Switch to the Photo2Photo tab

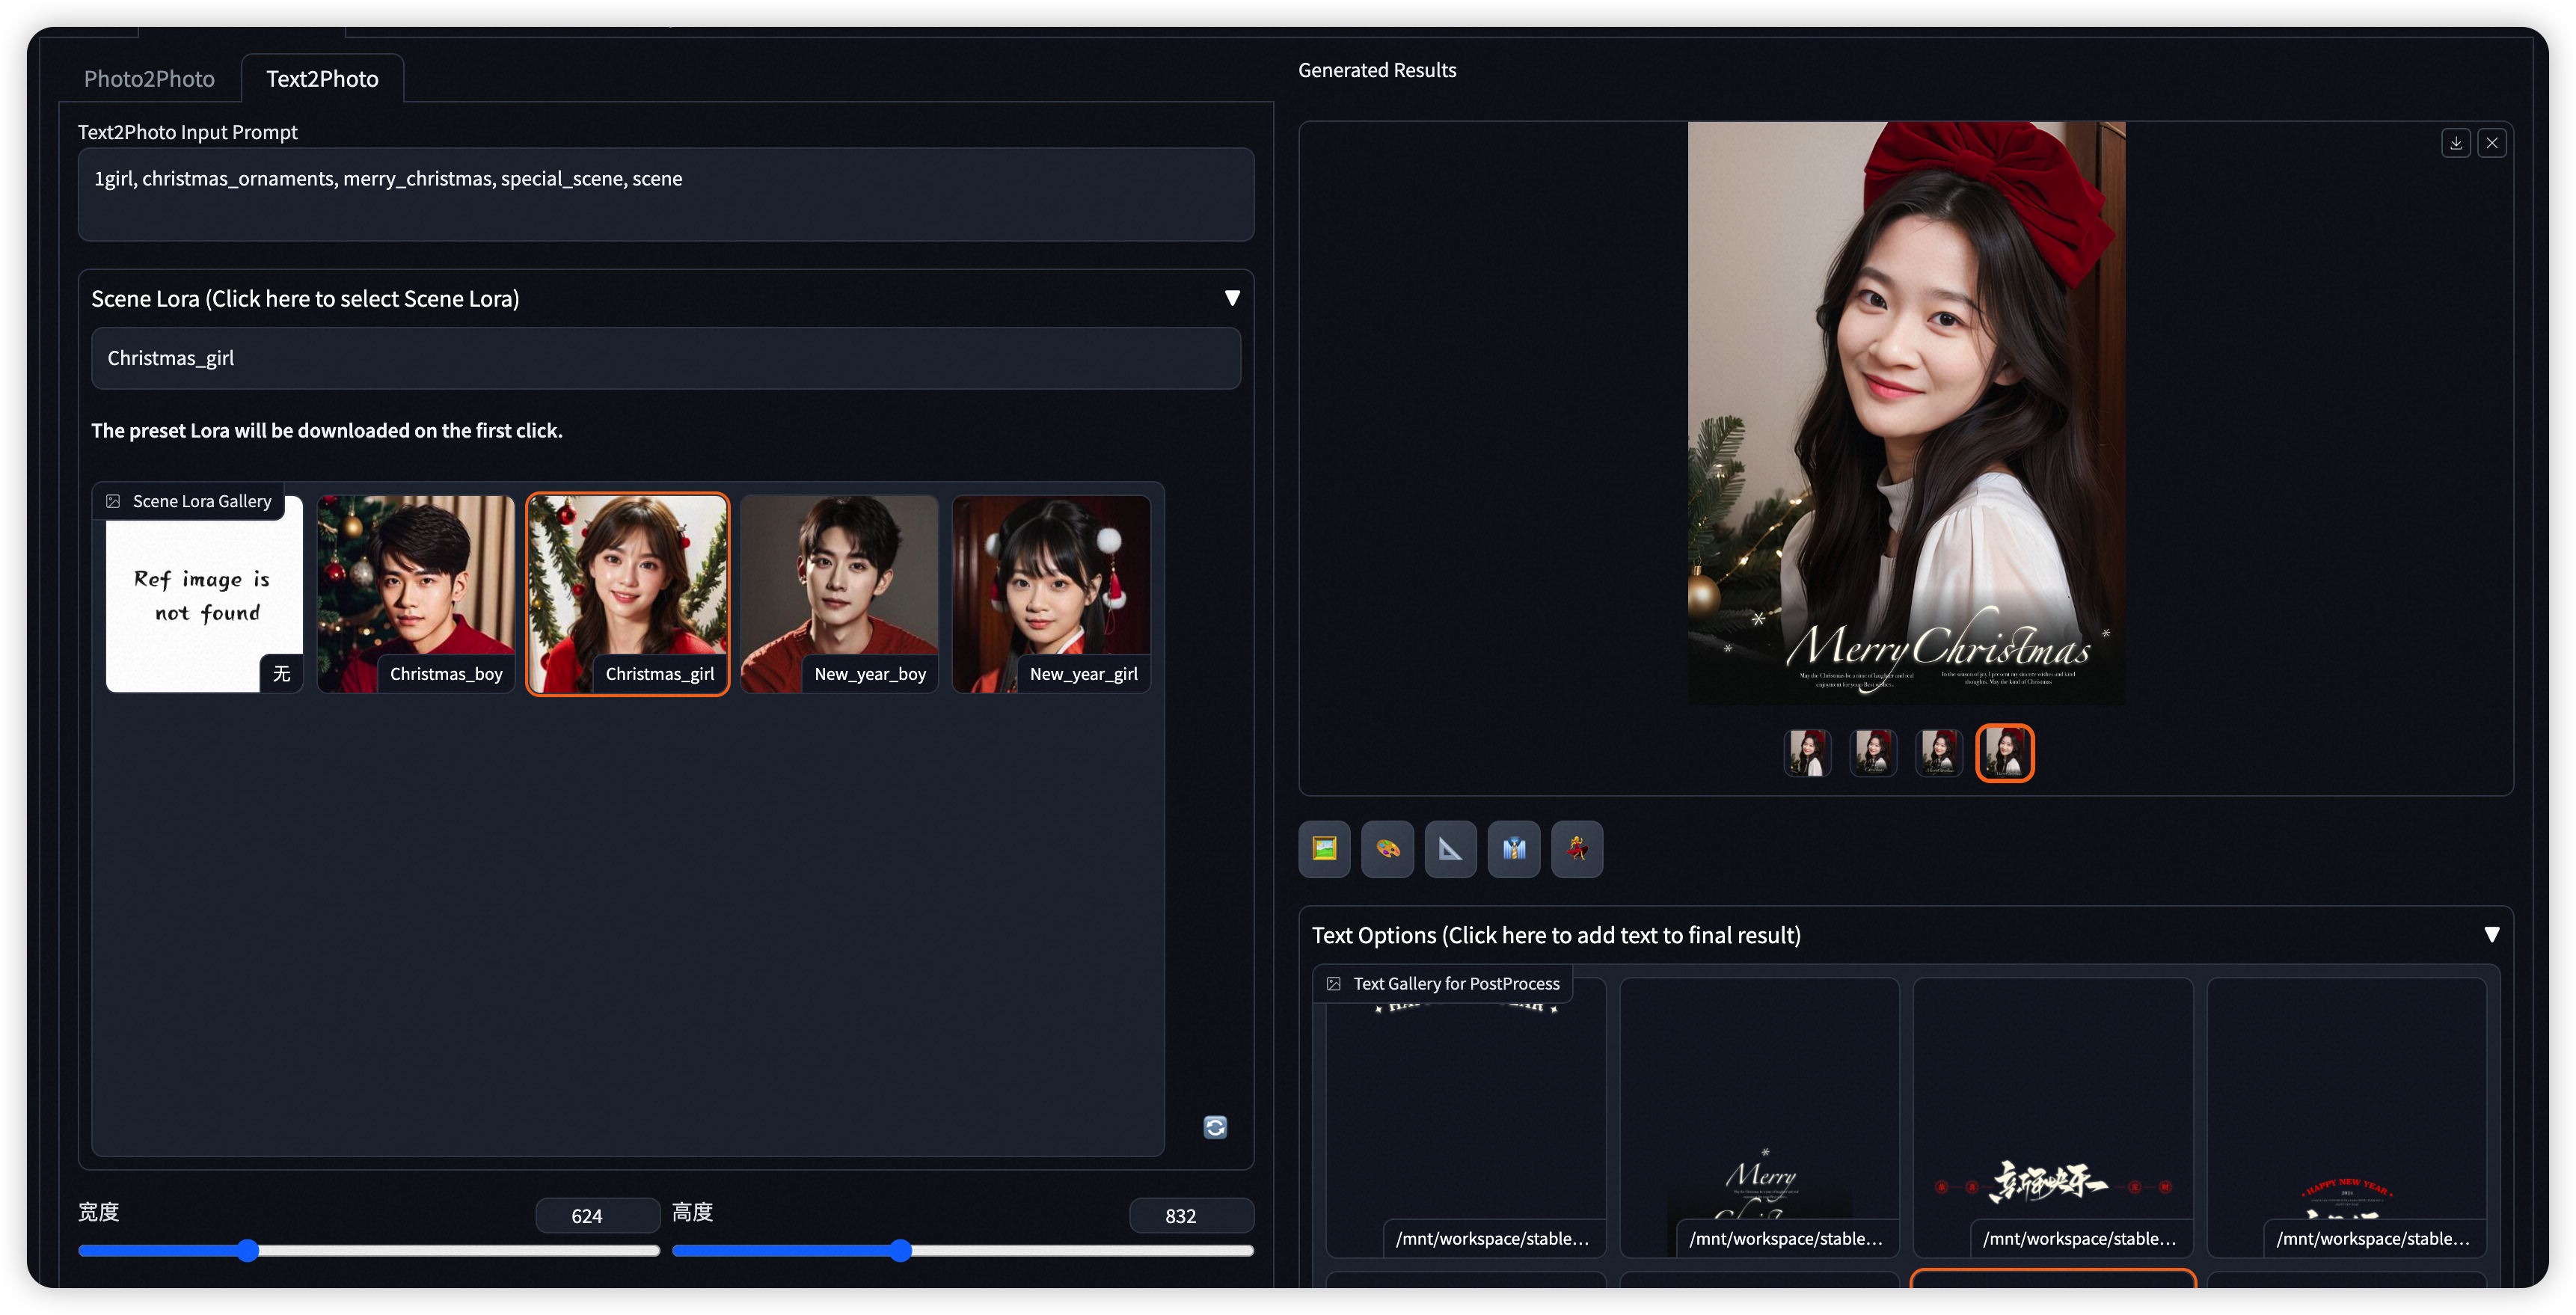149,79
